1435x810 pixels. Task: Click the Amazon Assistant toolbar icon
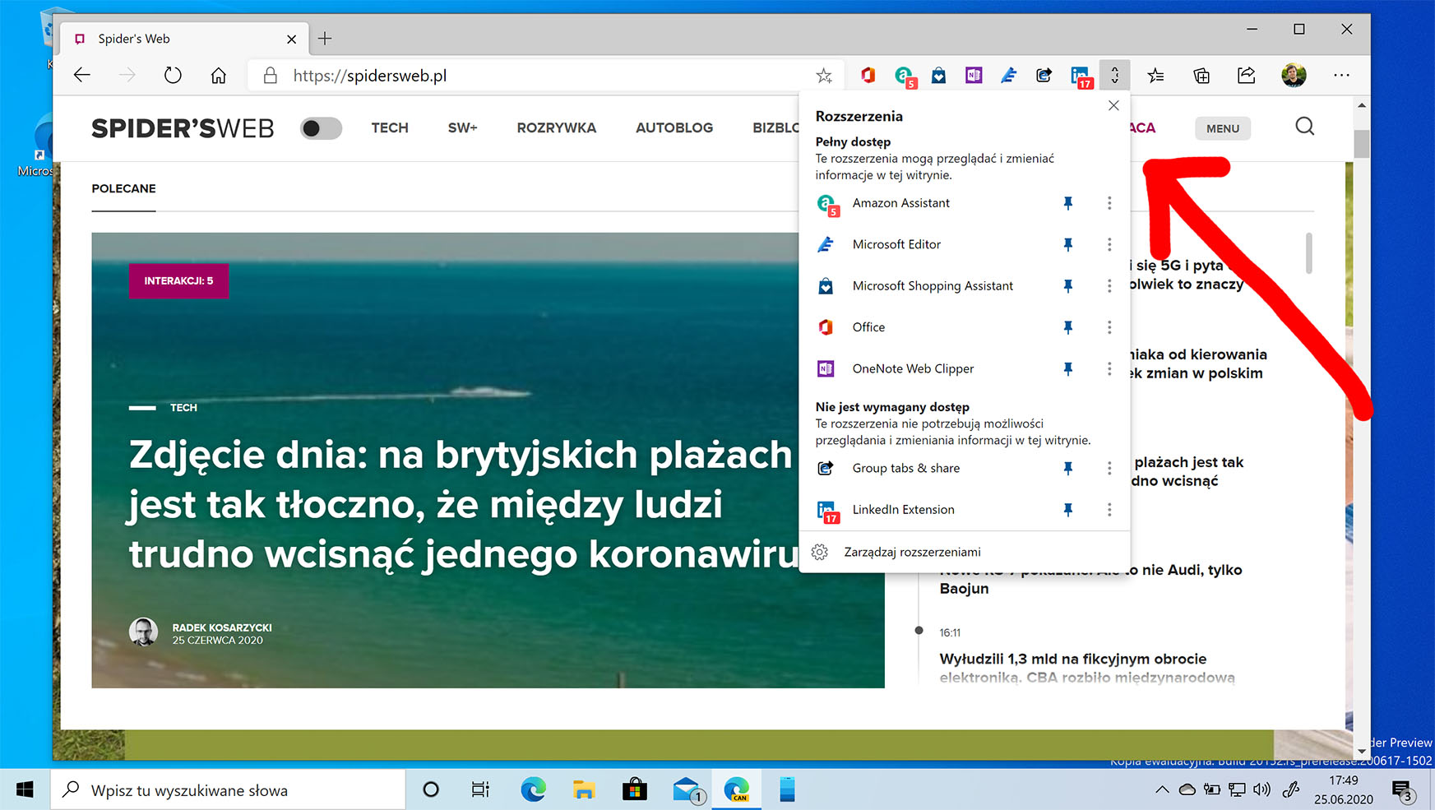905,76
